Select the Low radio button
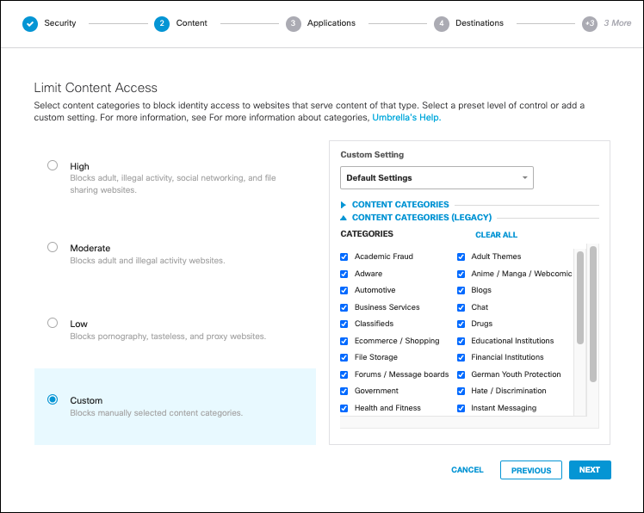The width and height of the screenshot is (644, 513). [53, 323]
